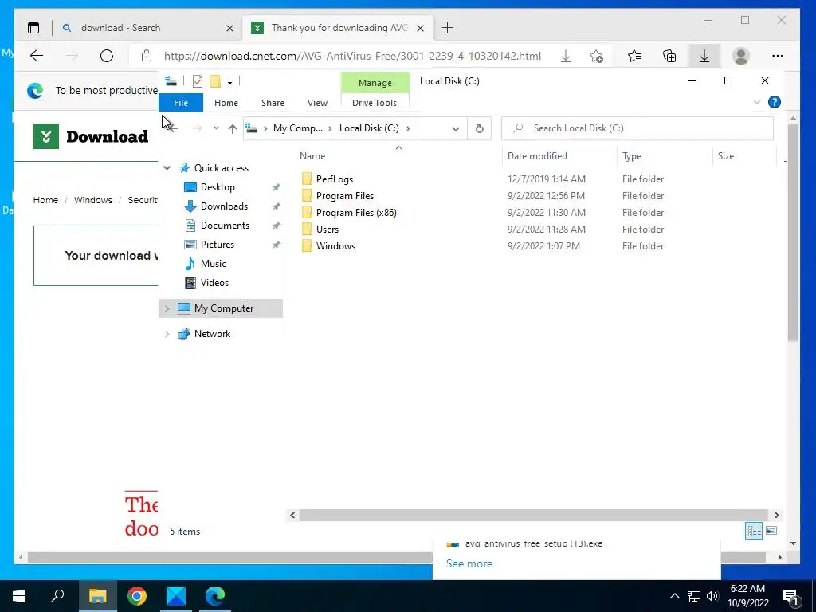This screenshot has height=612, width=816.
Task: Go up one folder level in Explorer
Action: pos(232,128)
